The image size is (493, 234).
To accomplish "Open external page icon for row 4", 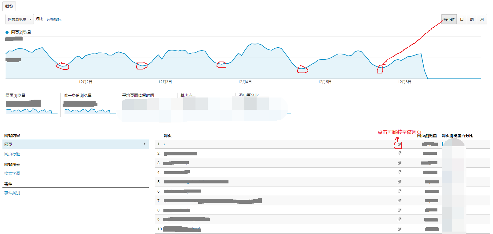I will tap(399, 172).
